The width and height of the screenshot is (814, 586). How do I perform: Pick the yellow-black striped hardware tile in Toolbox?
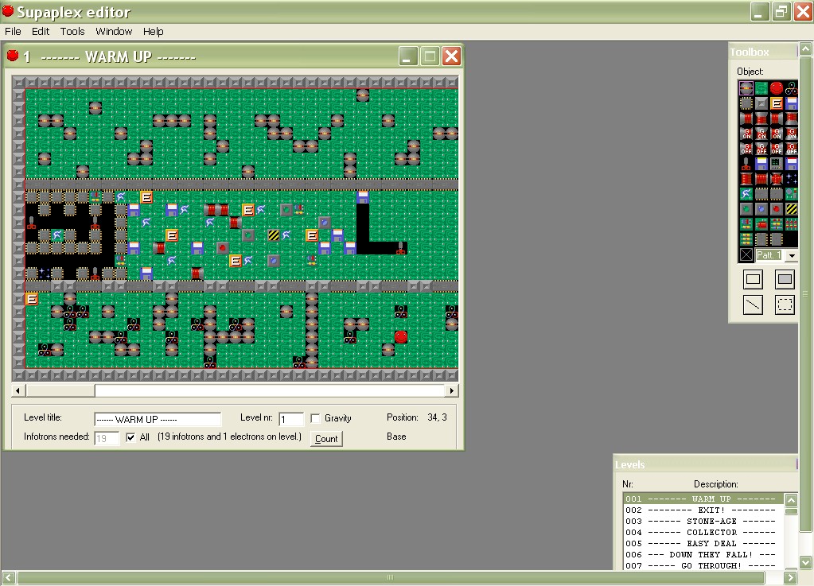tap(791, 209)
